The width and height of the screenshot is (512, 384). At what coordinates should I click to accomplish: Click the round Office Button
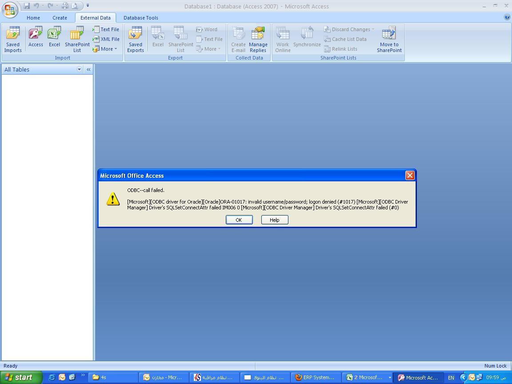[9, 9]
